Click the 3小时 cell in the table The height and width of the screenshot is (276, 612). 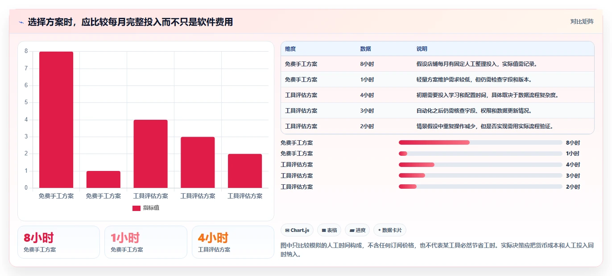(367, 111)
